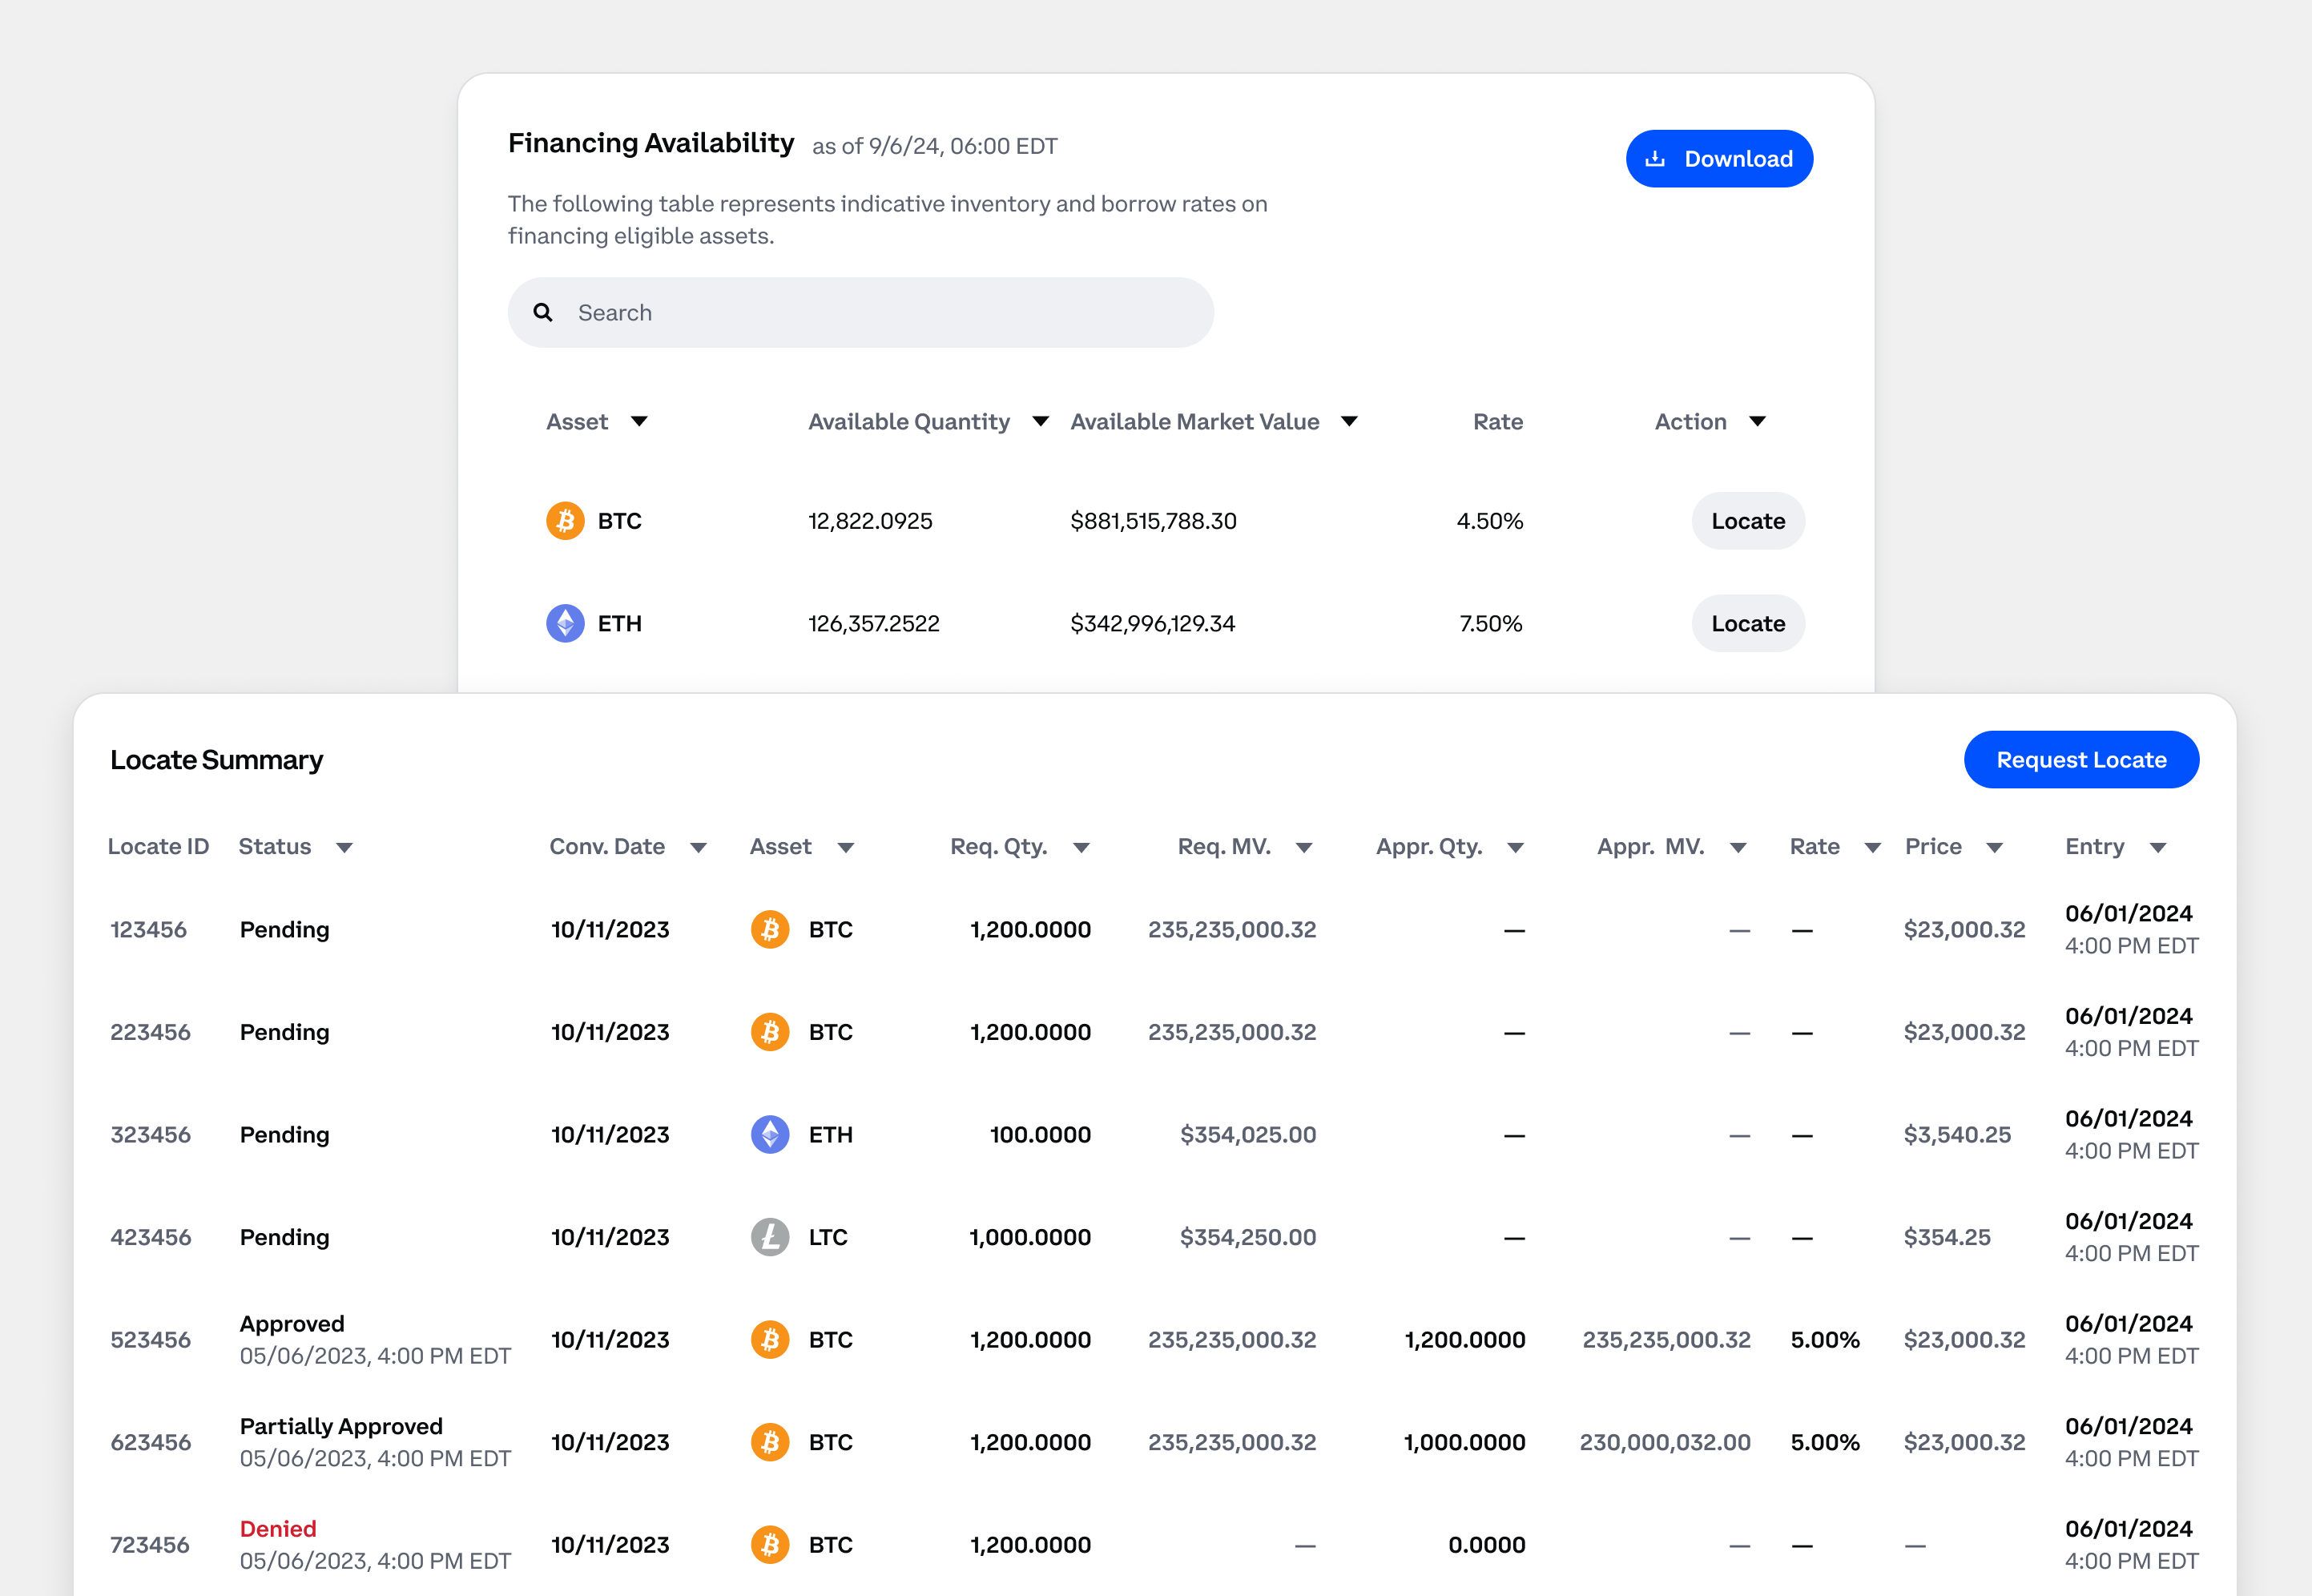Select Locate ID 223456
The height and width of the screenshot is (1596, 2312).
pyautogui.click(x=150, y=1032)
